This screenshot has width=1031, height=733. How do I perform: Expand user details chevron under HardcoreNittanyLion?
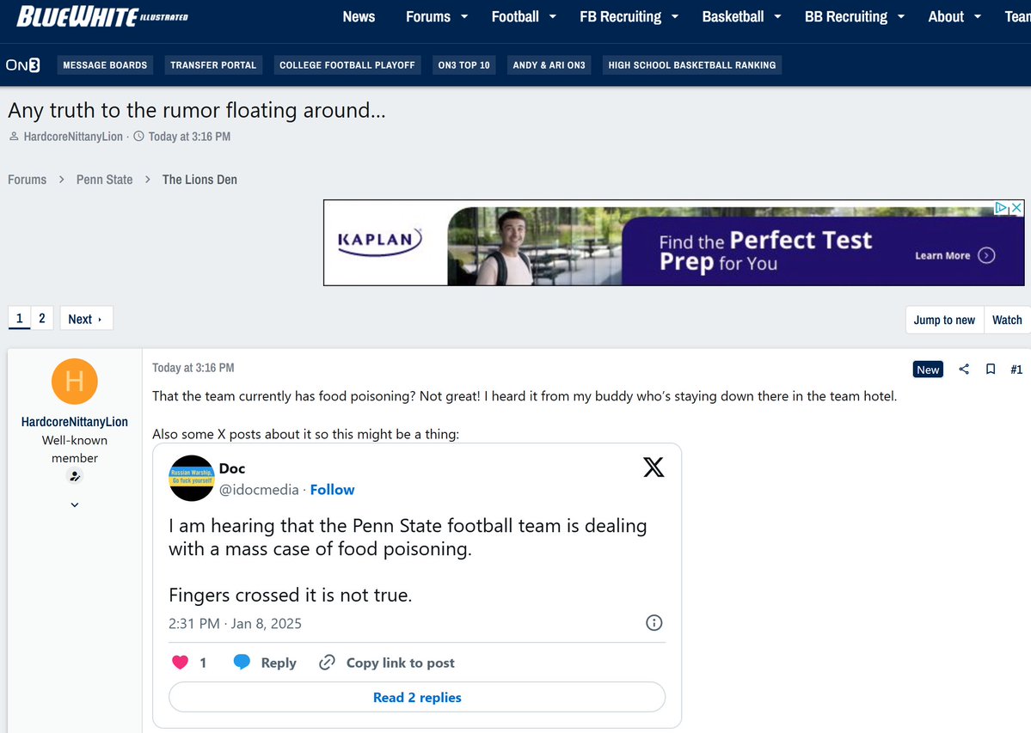(75, 505)
